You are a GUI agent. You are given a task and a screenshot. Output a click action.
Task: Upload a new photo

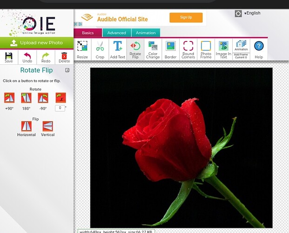[x=37, y=43]
